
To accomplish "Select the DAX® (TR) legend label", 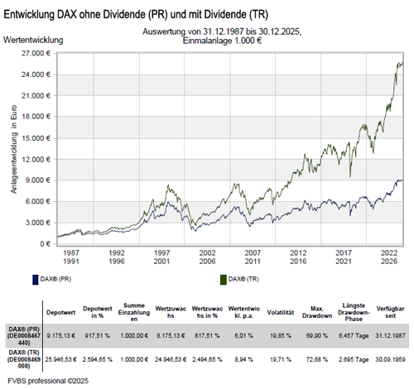I will click(243, 279).
